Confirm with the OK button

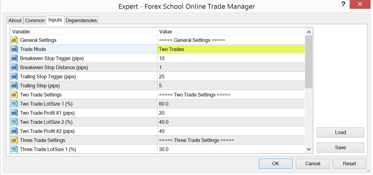(276, 163)
